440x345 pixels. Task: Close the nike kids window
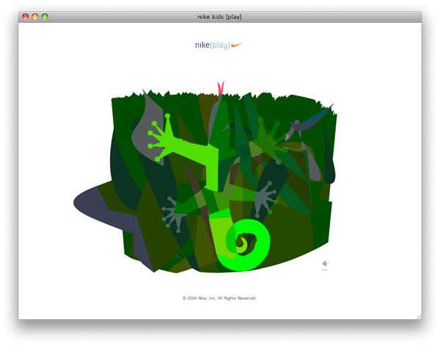(26, 15)
